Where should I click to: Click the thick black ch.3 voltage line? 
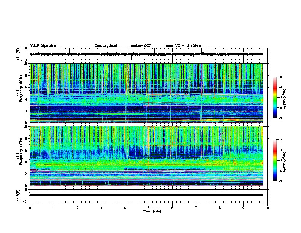coord(147,195)
